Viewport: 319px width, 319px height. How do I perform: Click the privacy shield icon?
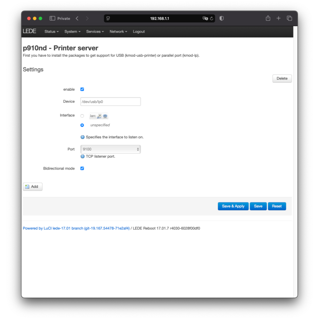(x=221, y=18)
